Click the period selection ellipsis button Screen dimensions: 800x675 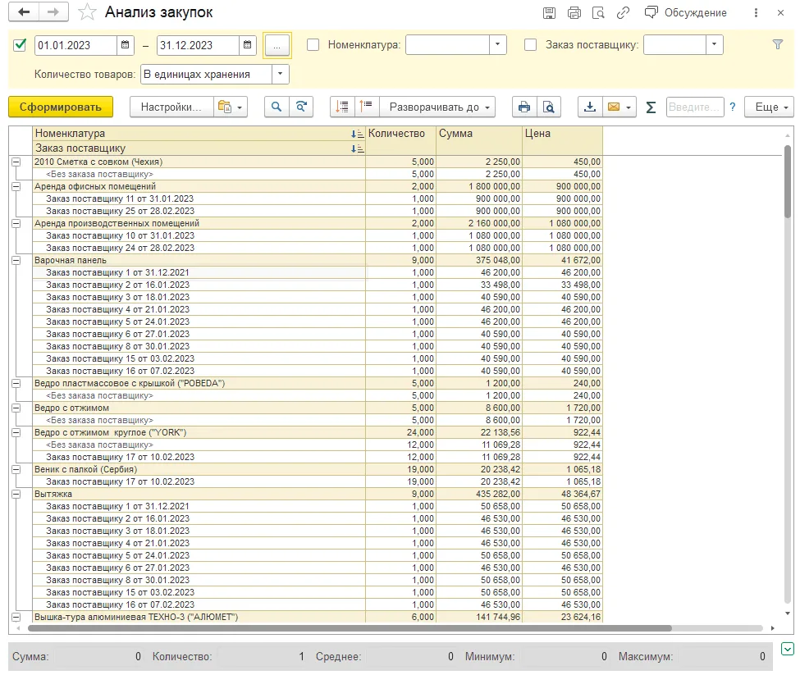(x=277, y=45)
